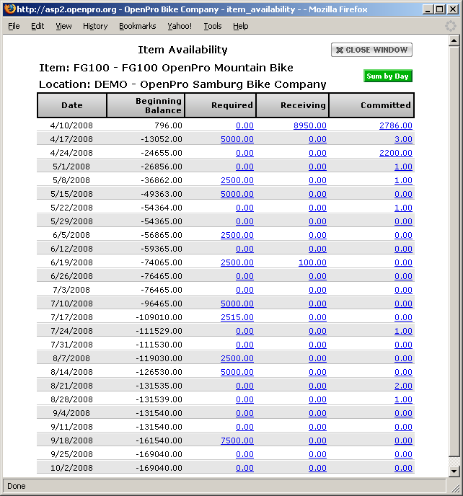
Task: Open 2200.00 committed link for 4/24/2008
Action: click(395, 153)
